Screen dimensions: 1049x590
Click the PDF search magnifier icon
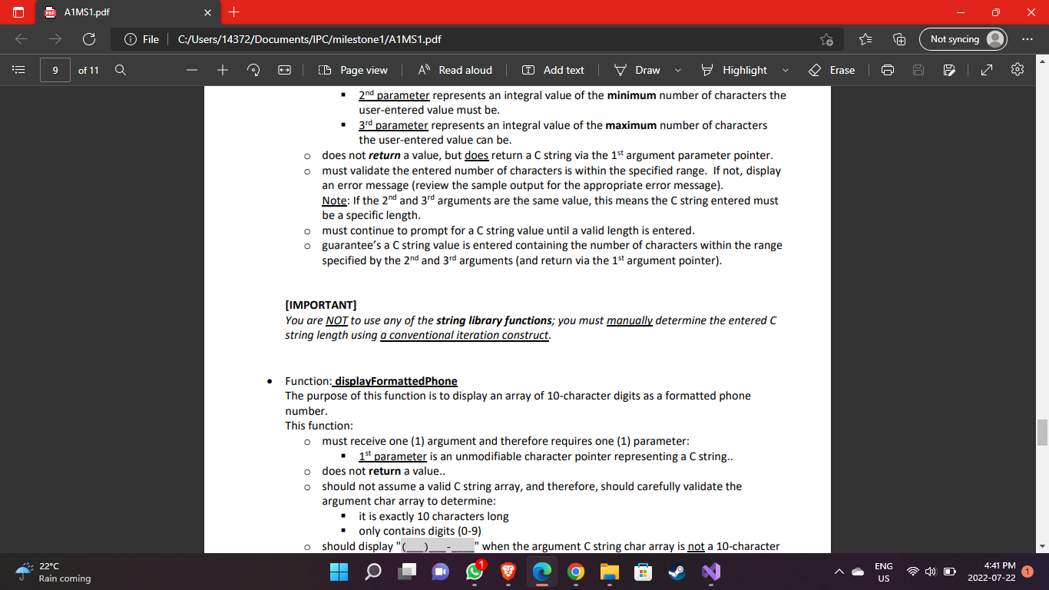click(x=120, y=70)
